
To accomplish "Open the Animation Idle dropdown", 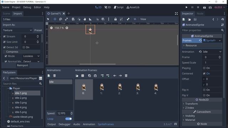I will point(212,52).
